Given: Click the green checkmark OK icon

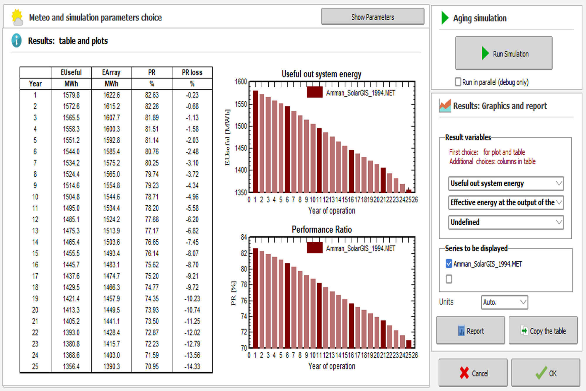Looking at the screenshot, I should coord(541,373).
